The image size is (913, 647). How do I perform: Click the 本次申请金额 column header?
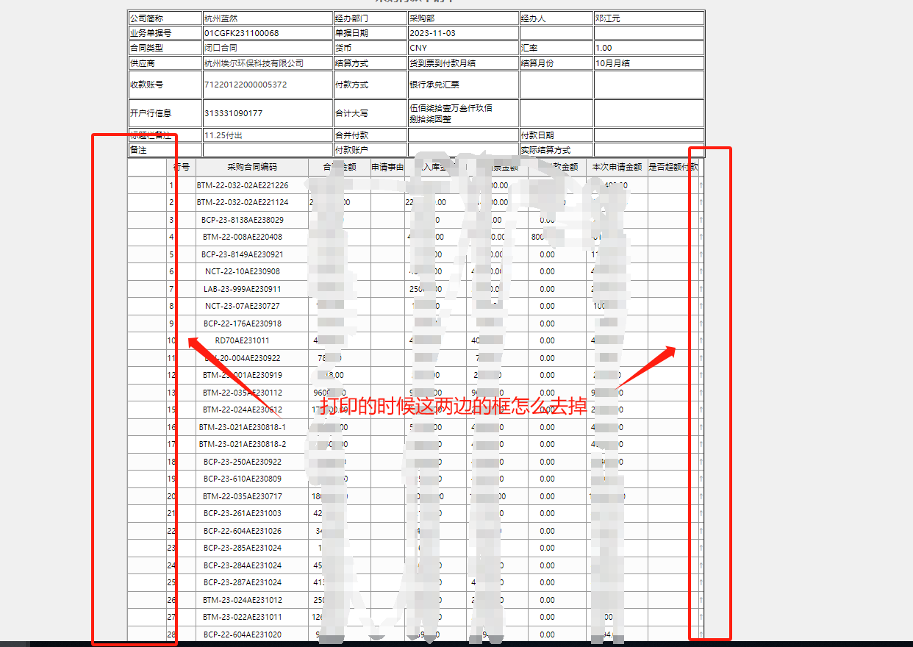pyautogui.click(x=617, y=167)
